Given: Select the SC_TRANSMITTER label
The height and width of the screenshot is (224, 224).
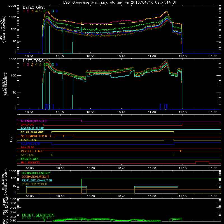Looking at the screenshot, I should [x=32, y=136].
